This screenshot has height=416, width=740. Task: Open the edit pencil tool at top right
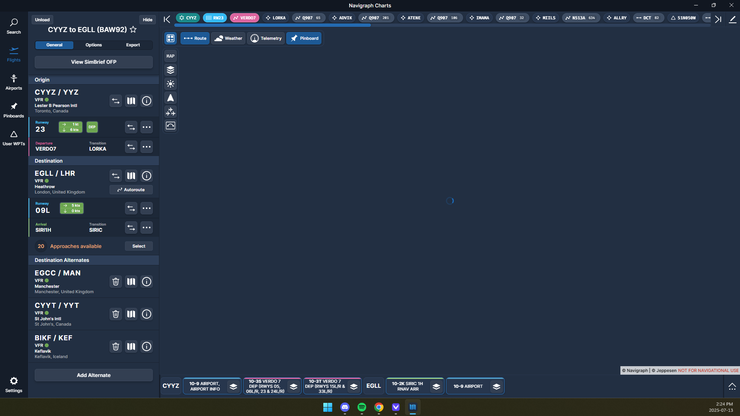click(732, 19)
